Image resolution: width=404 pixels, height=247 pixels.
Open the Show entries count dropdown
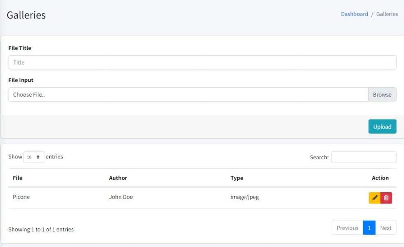pyautogui.click(x=34, y=157)
